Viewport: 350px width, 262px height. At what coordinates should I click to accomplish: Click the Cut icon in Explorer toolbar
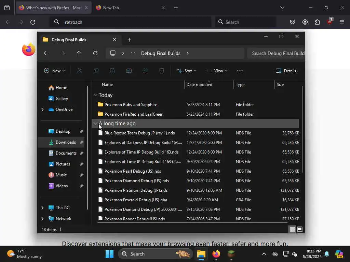pyautogui.click(x=79, y=71)
